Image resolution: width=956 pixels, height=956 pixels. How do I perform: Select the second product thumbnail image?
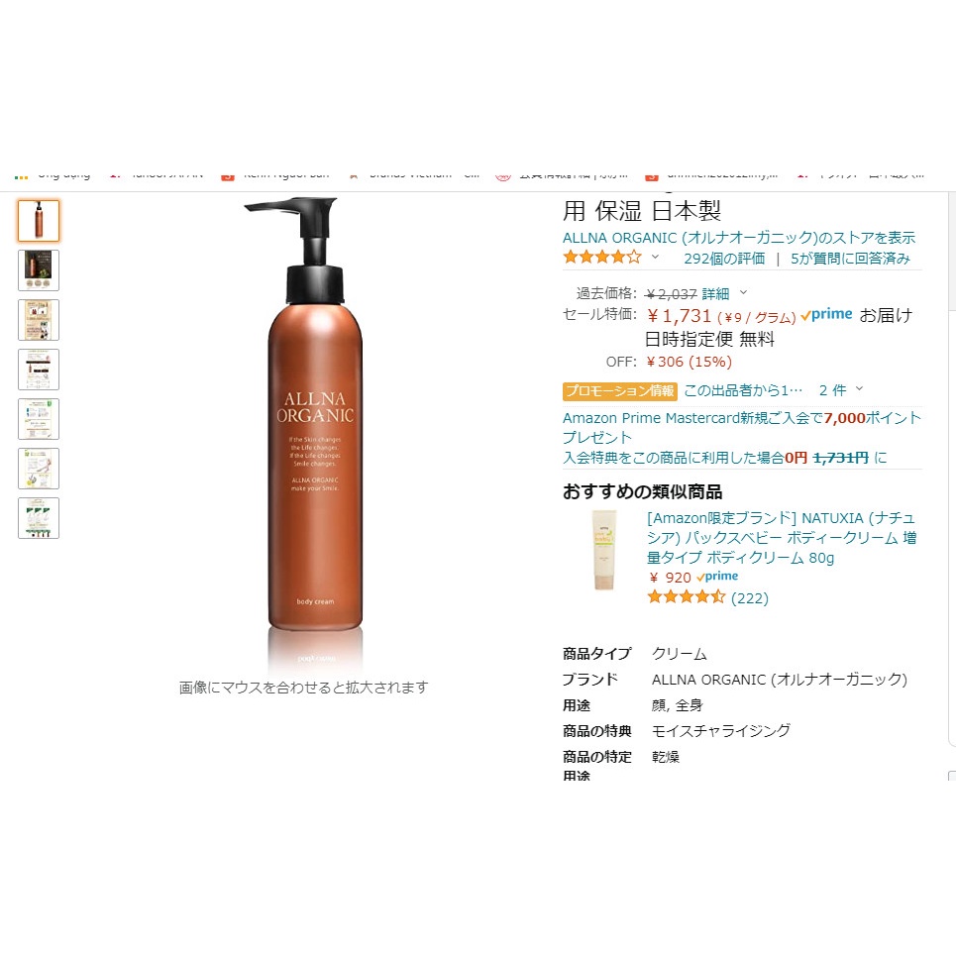click(x=39, y=270)
